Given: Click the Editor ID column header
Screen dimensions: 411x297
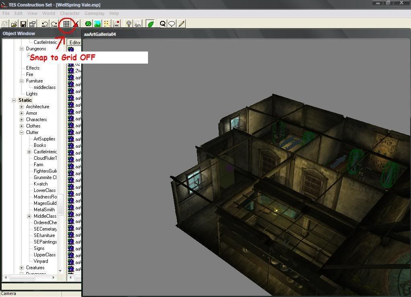Looking at the screenshot, I should click(75, 42).
